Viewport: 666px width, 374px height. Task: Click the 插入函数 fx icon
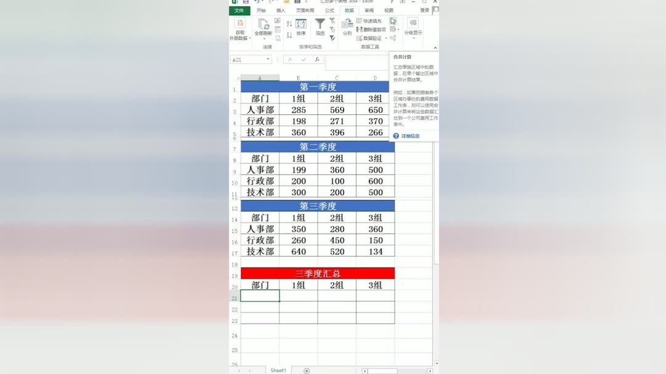tap(318, 60)
